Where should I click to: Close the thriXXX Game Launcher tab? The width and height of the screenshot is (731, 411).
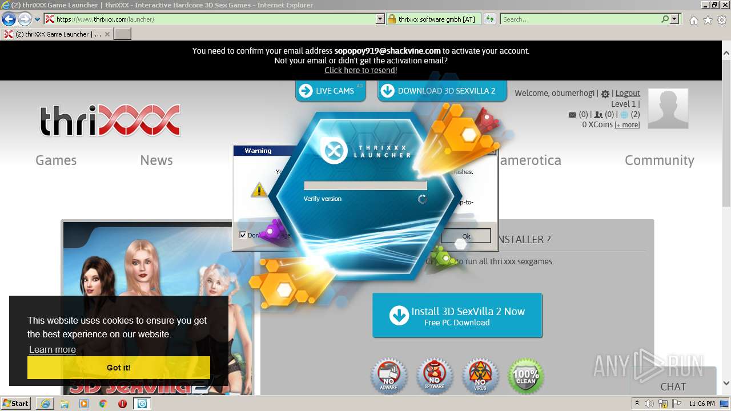pyautogui.click(x=107, y=34)
